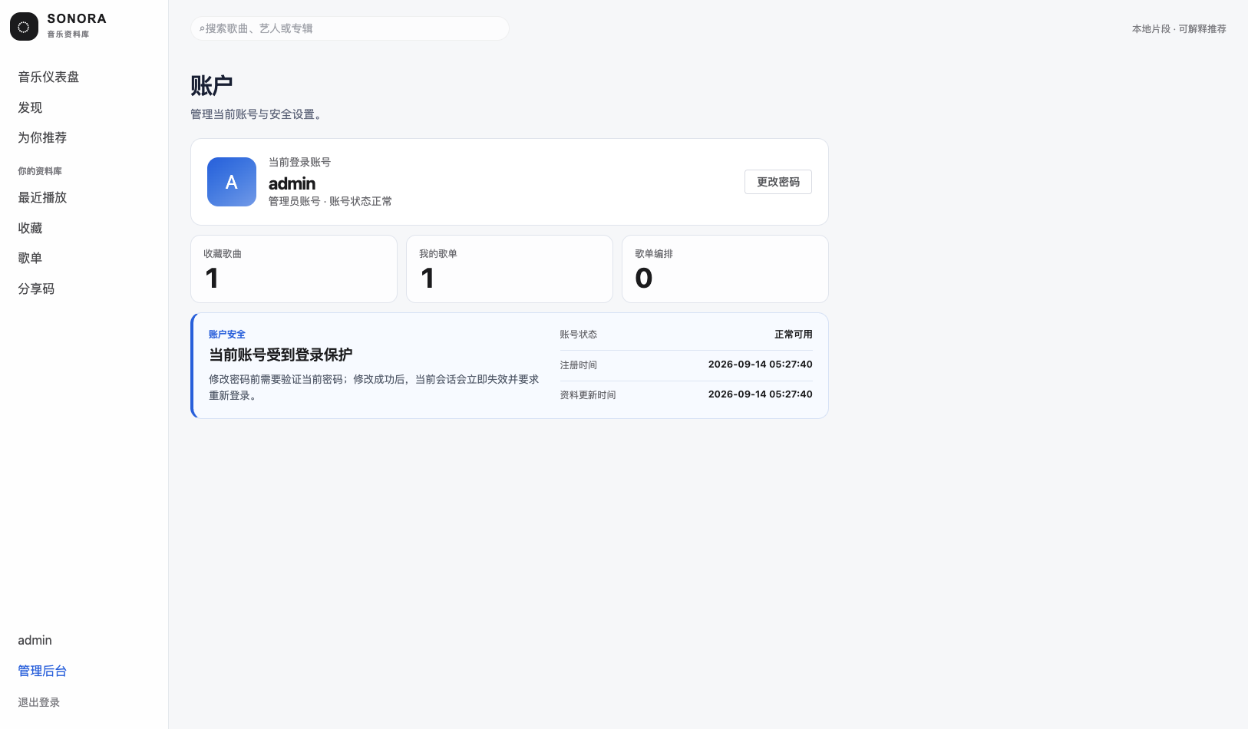Click the 我的歌单 stat card
The image size is (1248, 729).
pyautogui.click(x=510, y=269)
